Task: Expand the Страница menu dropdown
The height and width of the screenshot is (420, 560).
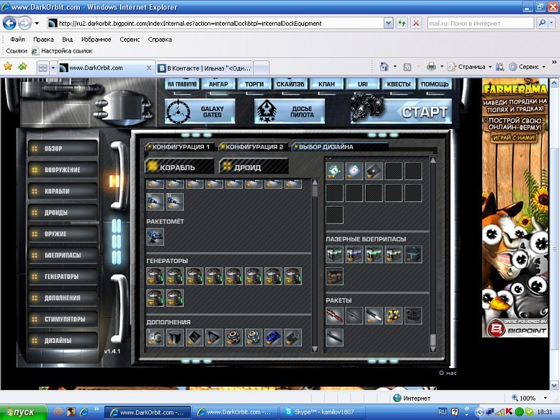Action: [489, 67]
